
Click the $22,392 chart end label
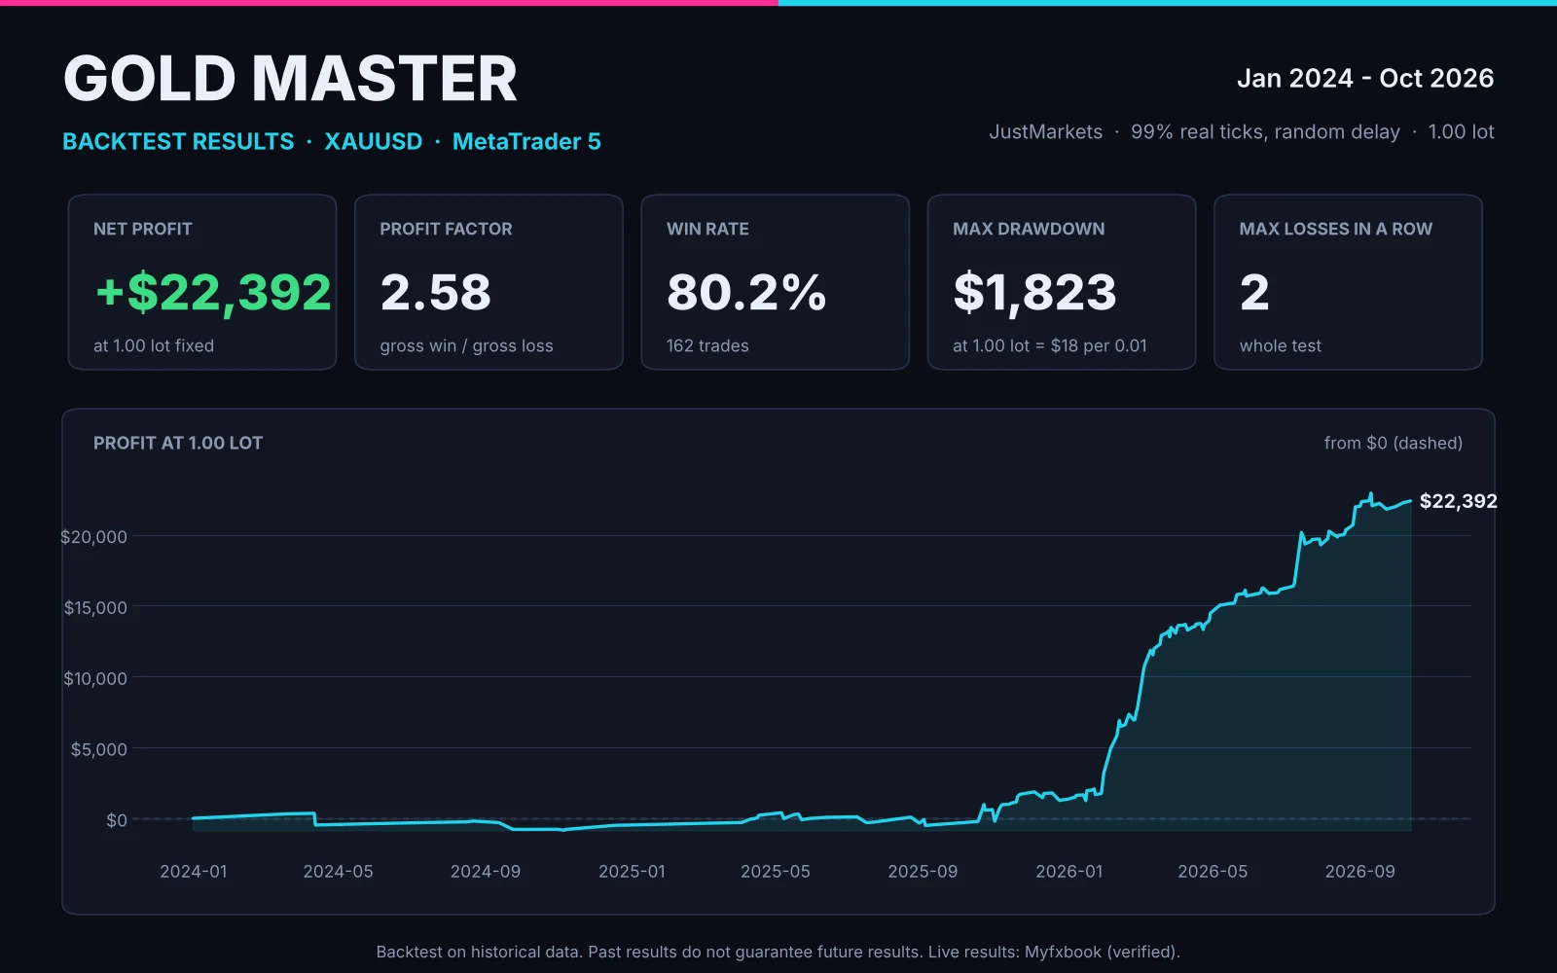[1458, 501]
